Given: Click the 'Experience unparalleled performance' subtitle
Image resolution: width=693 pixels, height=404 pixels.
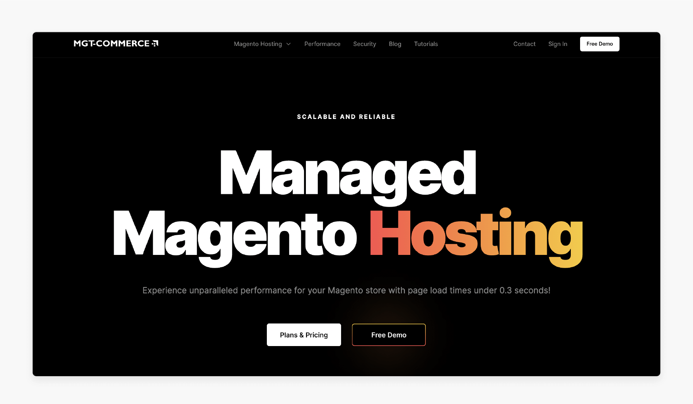Looking at the screenshot, I should coord(346,290).
